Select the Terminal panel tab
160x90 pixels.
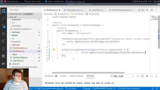click(x=90, y=76)
